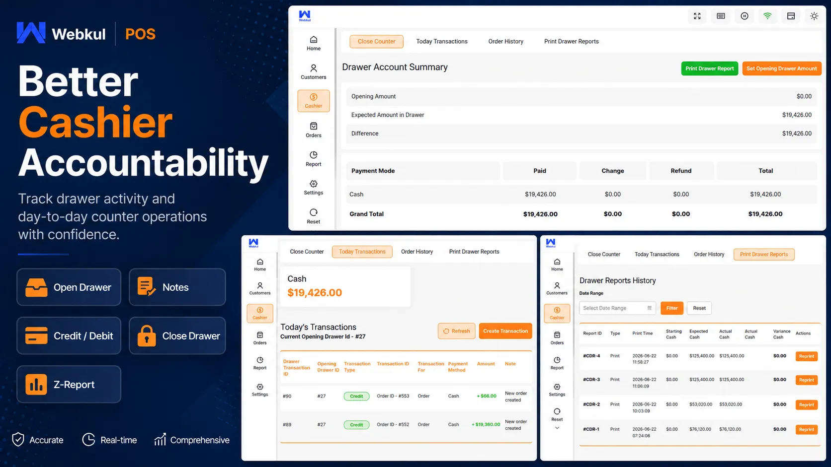The height and width of the screenshot is (467, 831).
Task: Click Reset in Drawer Account Summary sidebar
Action: (x=314, y=216)
